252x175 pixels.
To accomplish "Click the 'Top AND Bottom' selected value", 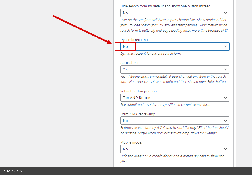I will [x=137, y=98].
